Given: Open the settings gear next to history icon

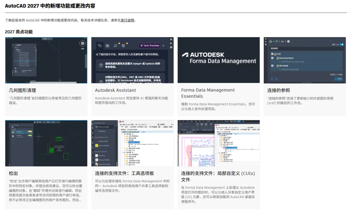Looking at the screenshot, I should (x=123, y=46).
